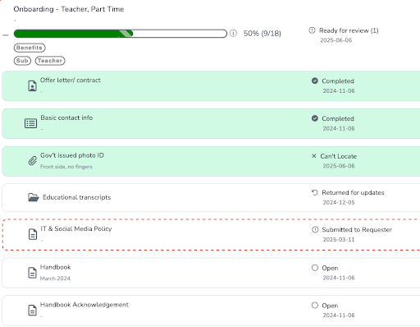Click the Open status circle for Handbook Acknowledgement

tap(315, 305)
